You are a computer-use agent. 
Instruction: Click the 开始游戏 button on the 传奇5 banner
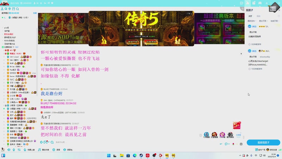click(x=151, y=42)
